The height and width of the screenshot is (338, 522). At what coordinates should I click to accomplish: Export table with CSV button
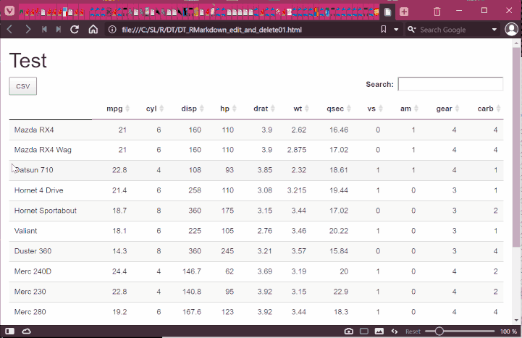pyautogui.click(x=23, y=86)
